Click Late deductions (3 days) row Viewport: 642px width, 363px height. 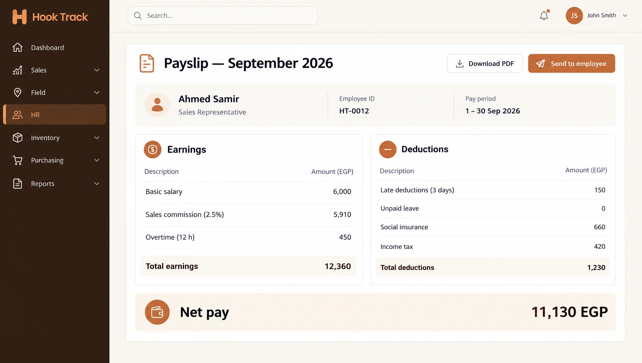coord(493,190)
